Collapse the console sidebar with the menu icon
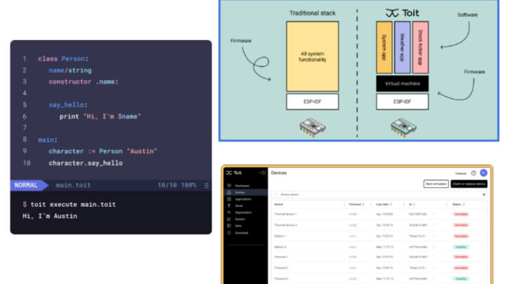Image resolution: width=506 pixels, height=284 pixels. pos(262,173)
